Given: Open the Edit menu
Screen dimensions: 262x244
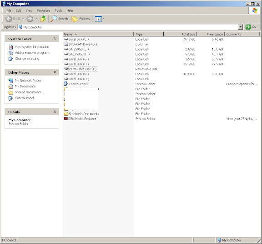Looking at the screenshot, I should coord(18,11).
